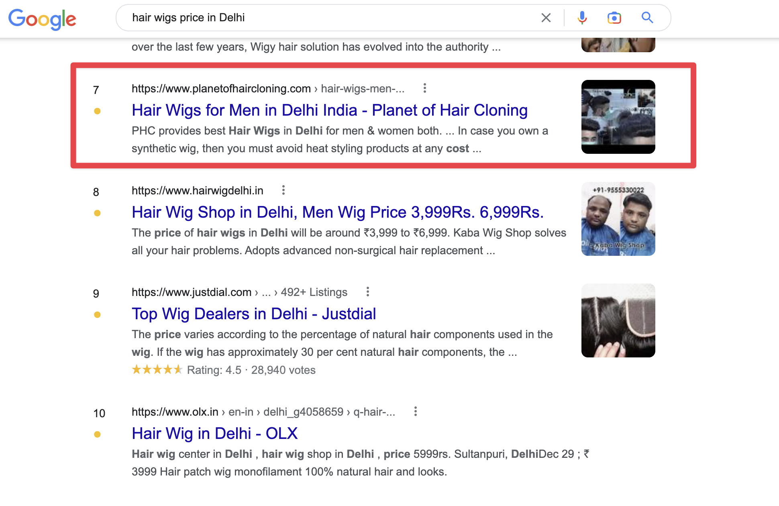Open options menu for planetofhaircloning result
The height and width of the screenshot is (506, 779).
coord(424,88)
